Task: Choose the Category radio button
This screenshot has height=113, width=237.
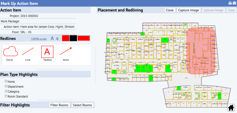Action: (x=6, y=91)
